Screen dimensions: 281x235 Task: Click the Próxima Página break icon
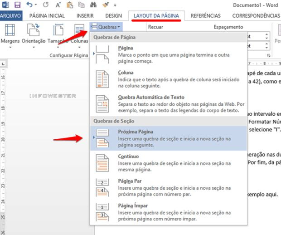(x=102, y=138)
